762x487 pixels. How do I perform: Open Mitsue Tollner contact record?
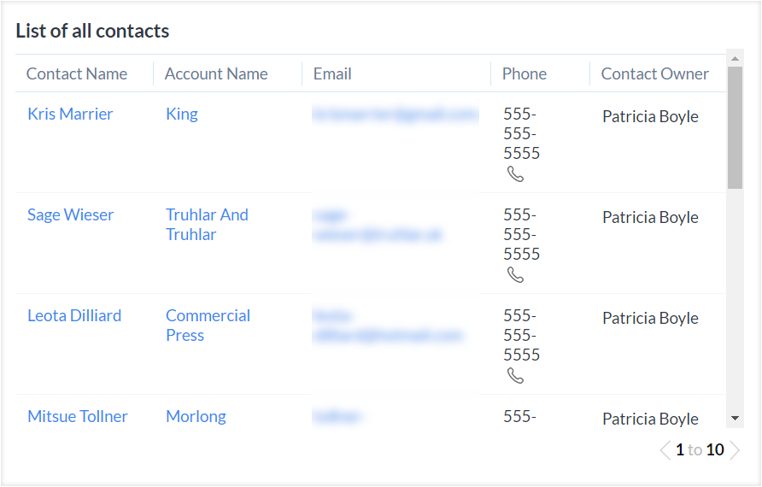[x=78, y=416]
